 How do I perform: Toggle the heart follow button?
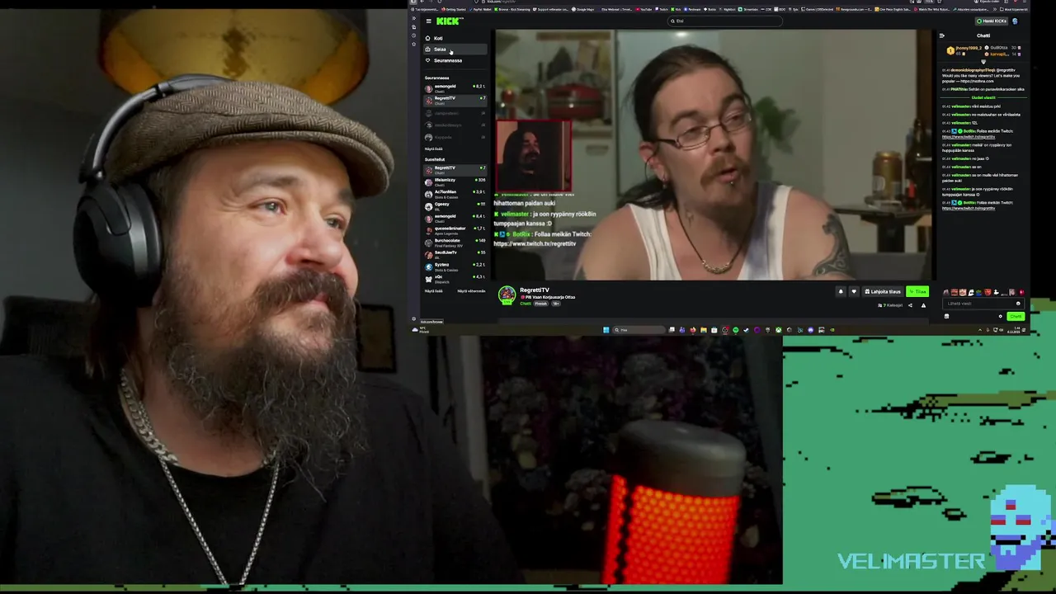pyautogui.click(x=854, y=291)
